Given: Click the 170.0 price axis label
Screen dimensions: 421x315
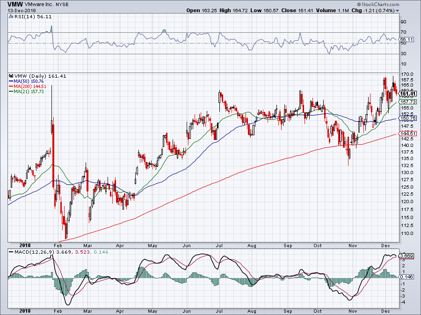Looking at the screenshot, I should click(407, 74).
